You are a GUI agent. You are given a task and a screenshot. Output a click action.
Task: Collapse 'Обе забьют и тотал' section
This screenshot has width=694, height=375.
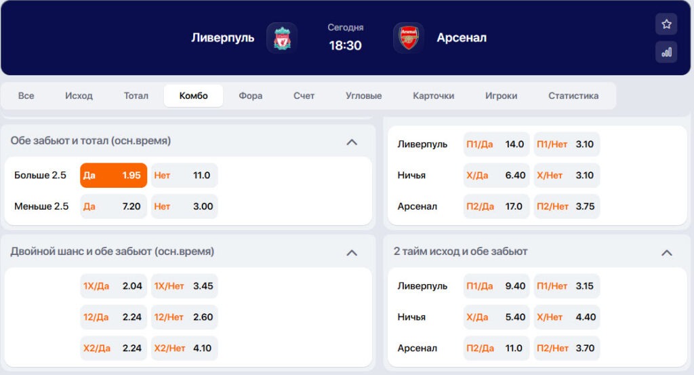tap(352, 142)
